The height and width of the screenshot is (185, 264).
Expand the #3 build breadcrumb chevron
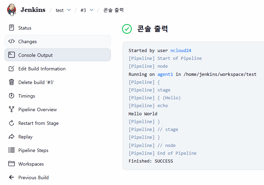[92, 10]
